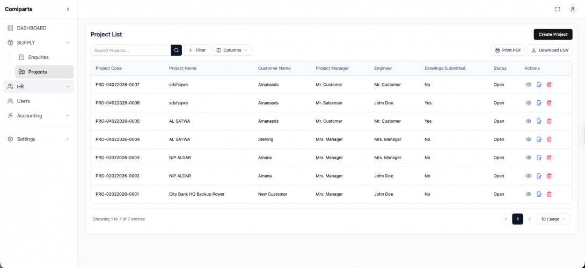
Task: Select Projects in the sidebar
Action: [44, 72]
